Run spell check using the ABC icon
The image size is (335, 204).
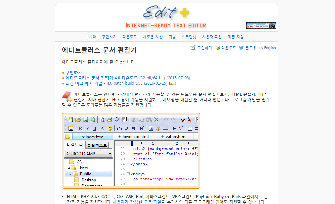(117, 120)
